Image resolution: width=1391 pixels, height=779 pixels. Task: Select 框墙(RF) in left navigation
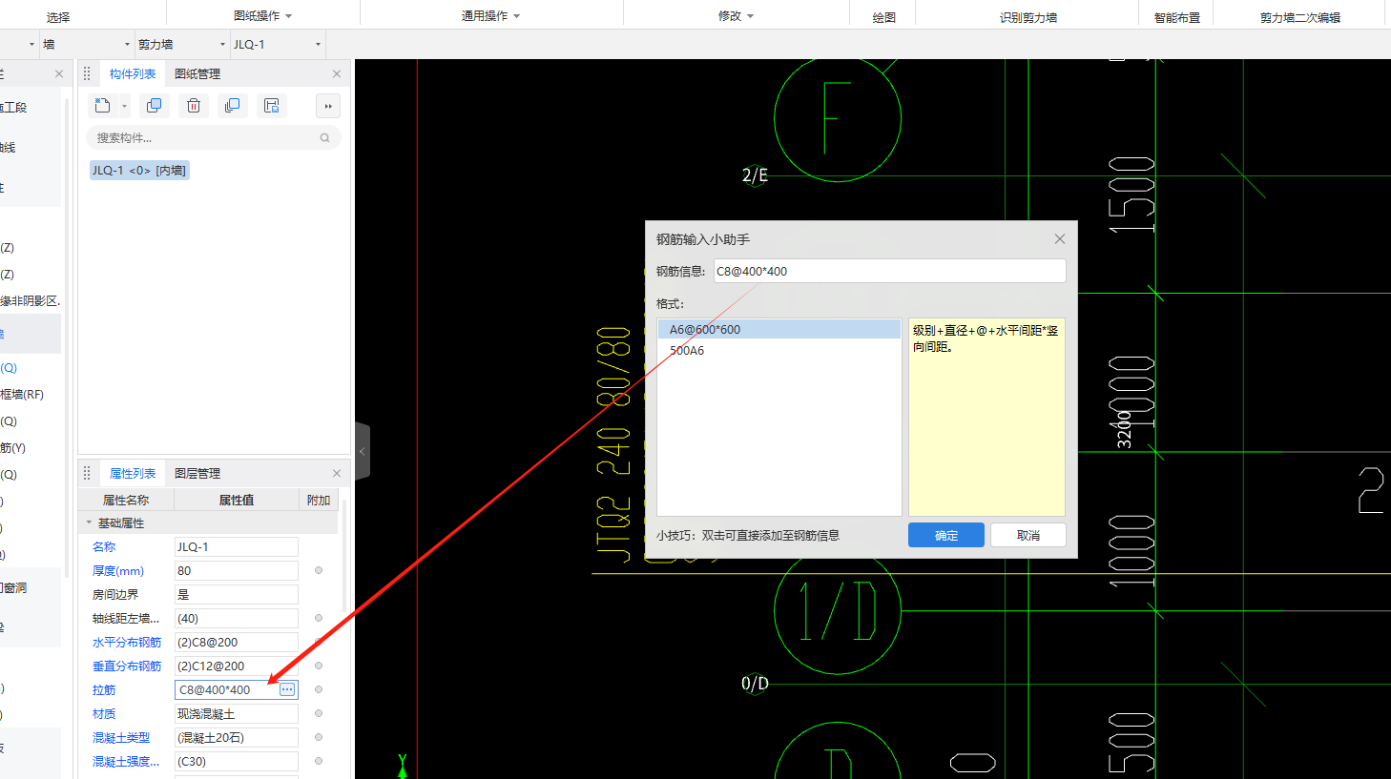point(23,394)
